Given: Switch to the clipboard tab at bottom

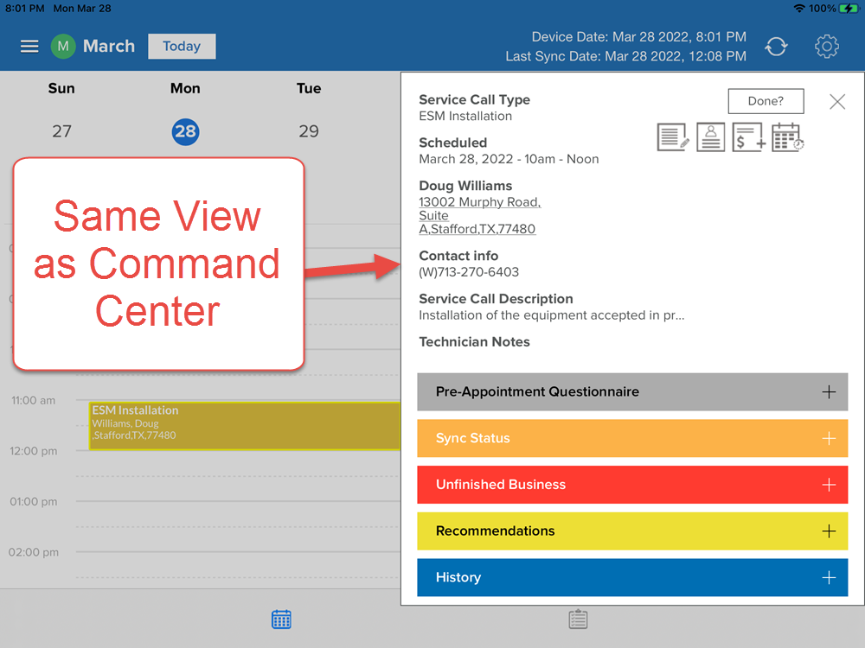Looking at the screenshot, I should (578, 619).
